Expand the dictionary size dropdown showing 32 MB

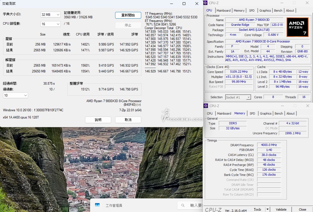[x=50, y=15]
